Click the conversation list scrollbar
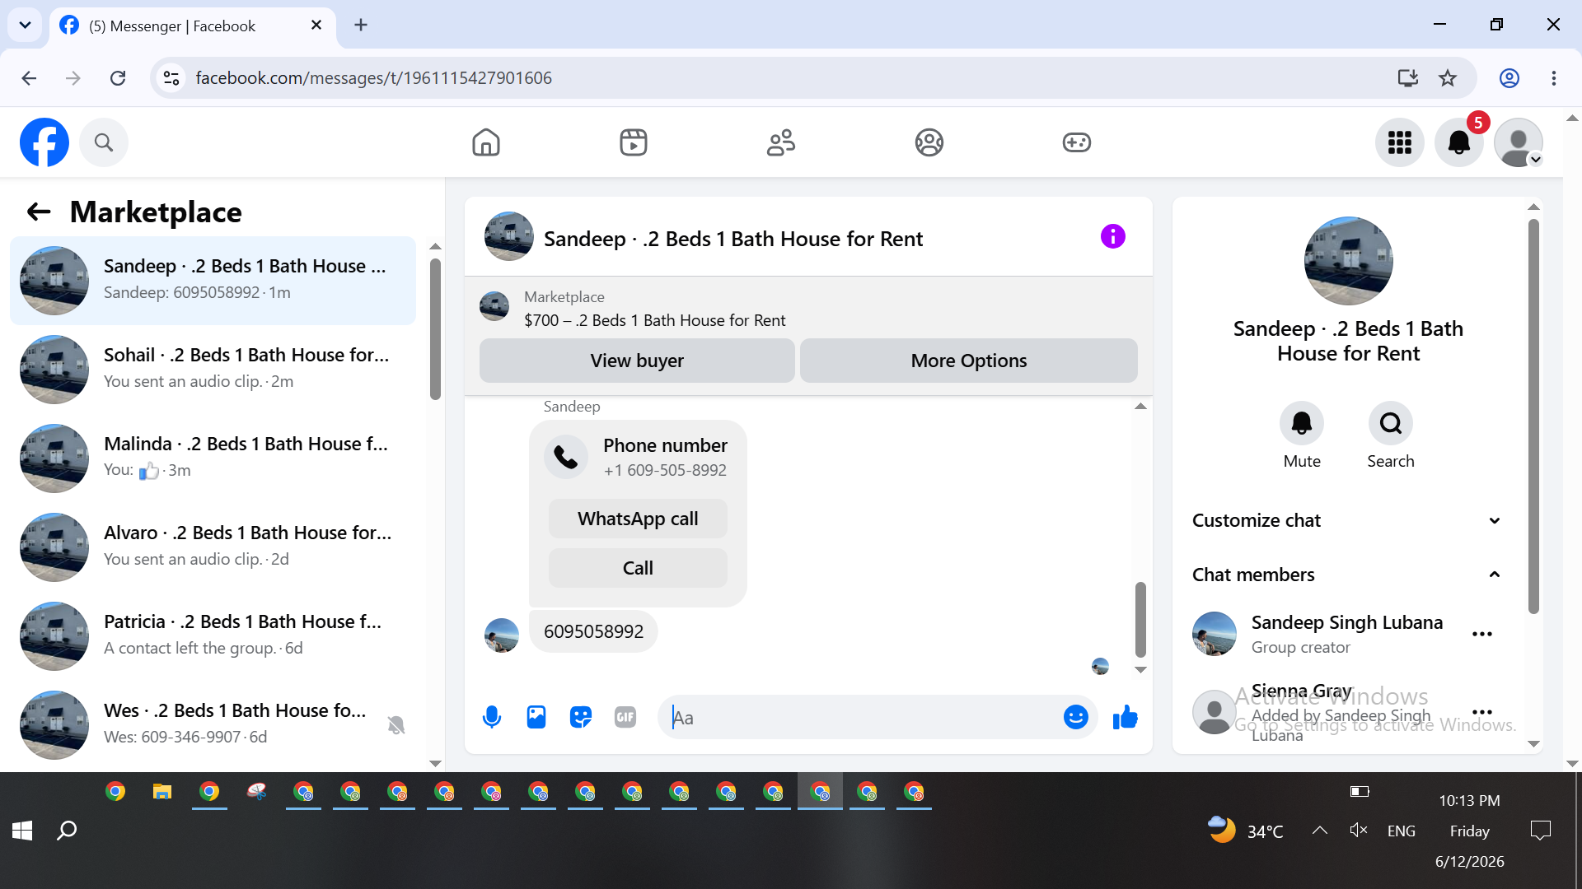1582x889 pixels. [x=435, y=329]
